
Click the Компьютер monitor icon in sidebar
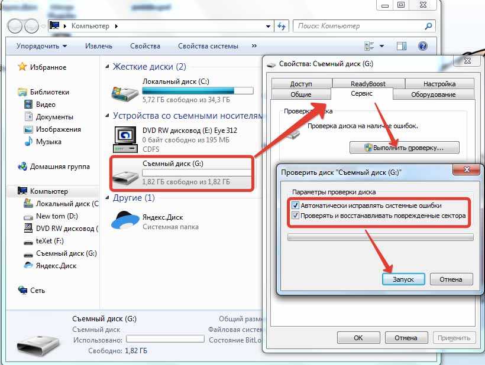coord(22,191)
